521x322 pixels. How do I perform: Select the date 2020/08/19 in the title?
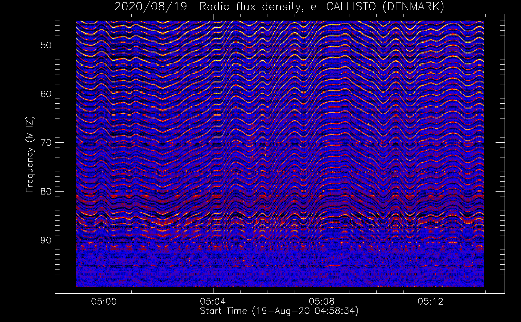pos(151,7)
